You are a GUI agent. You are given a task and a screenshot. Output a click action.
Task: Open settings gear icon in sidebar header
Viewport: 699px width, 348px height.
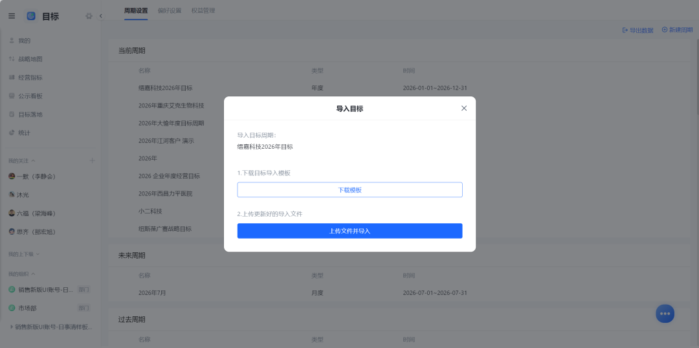click(89, 16)
